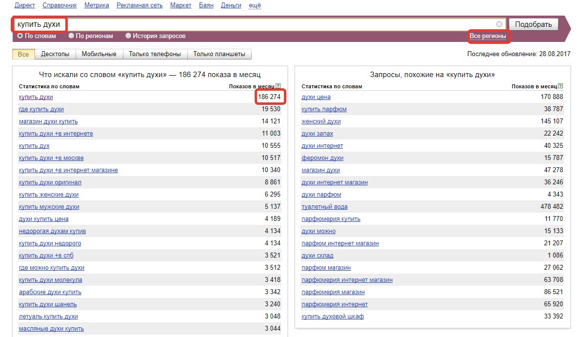This screenshot has width=580, height=337.
Task: Open the 'Метрика' link in top navigation
Action: 97,5
